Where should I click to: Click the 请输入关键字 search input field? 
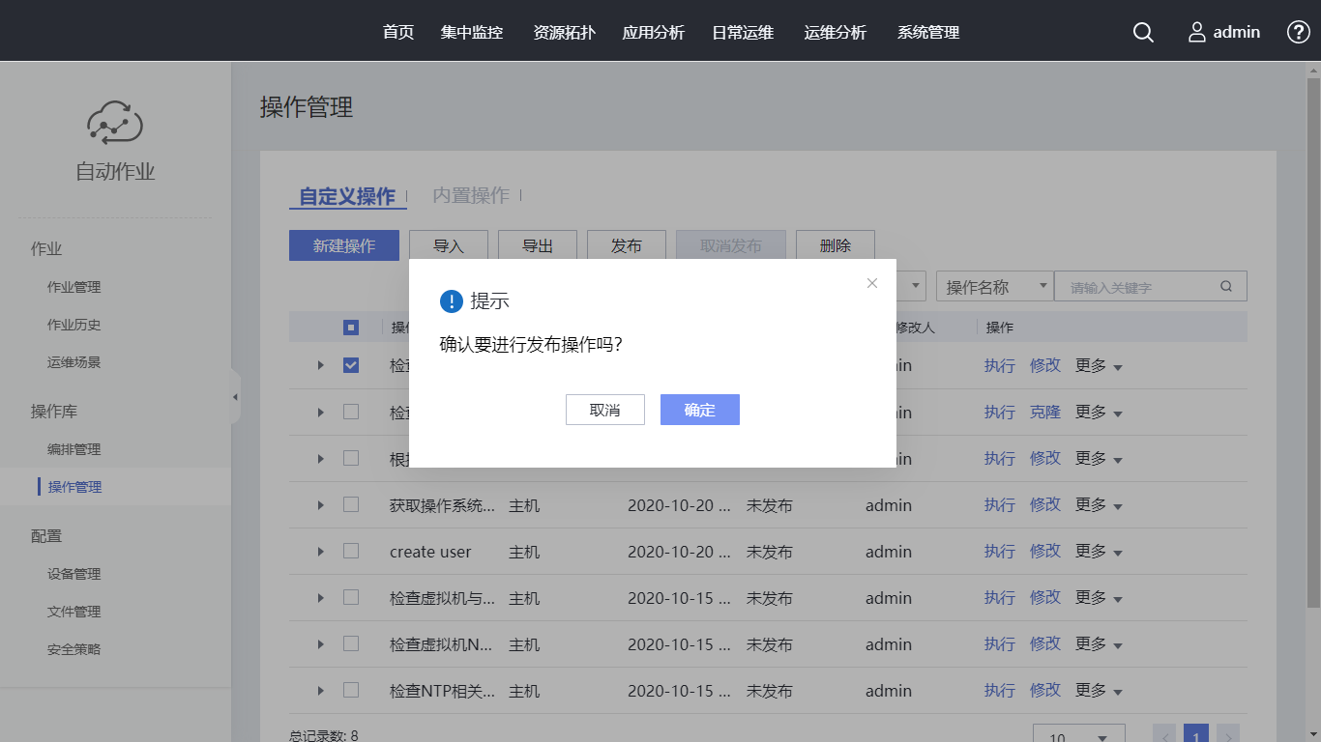(x=1136, y=287)
